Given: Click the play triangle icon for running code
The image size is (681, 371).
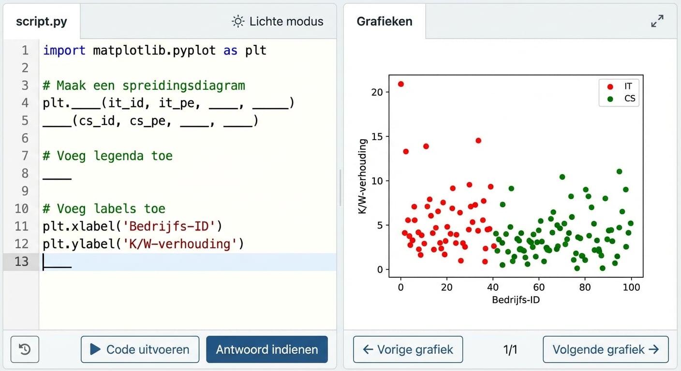Looking at the screenshot, I should click(x=95, y=349).
